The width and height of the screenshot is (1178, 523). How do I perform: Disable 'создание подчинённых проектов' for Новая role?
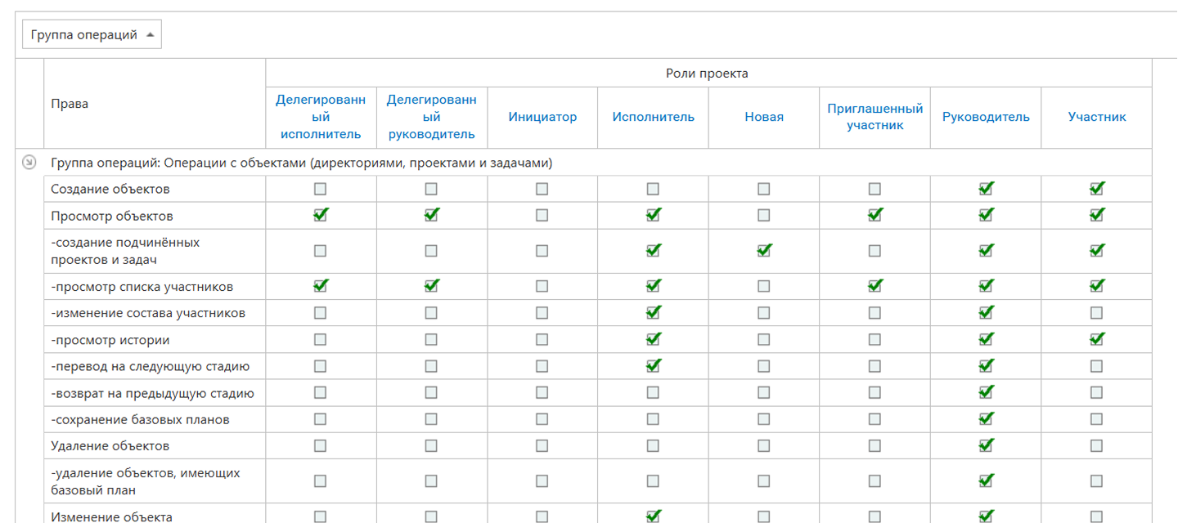(763, 251)
